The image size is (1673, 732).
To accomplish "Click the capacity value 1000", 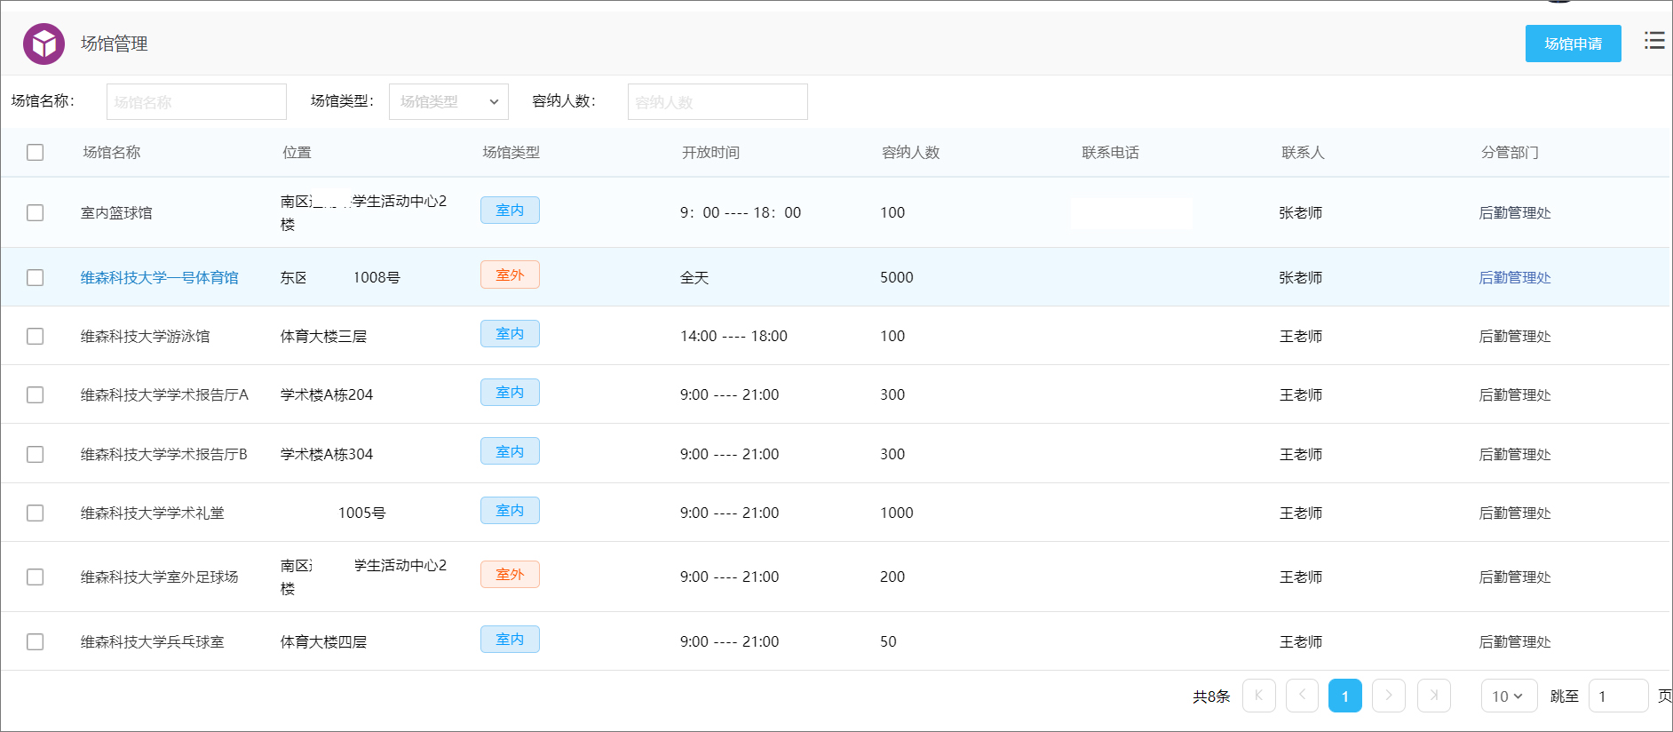I will click(x=897, y=513).
